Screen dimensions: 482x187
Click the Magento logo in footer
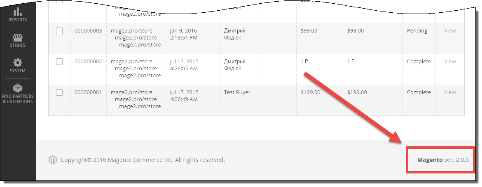click(x=53, y=160)
